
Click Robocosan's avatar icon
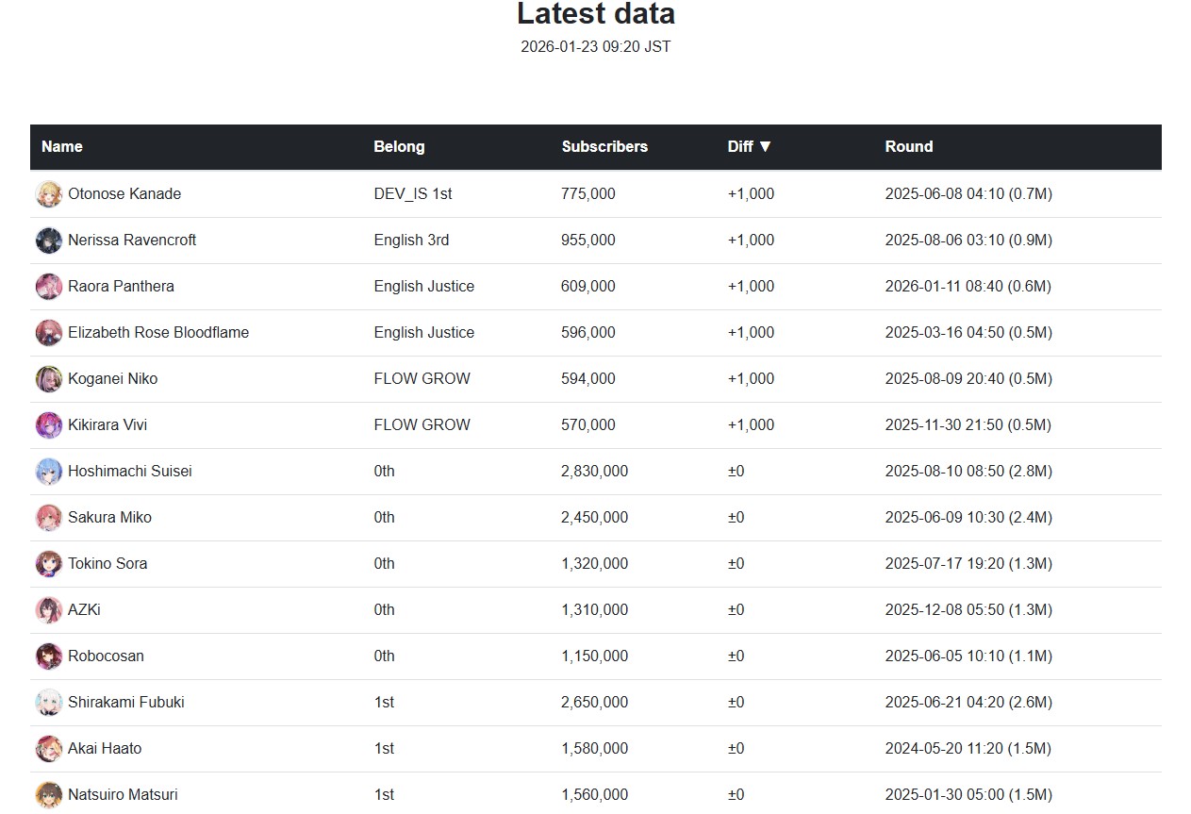pyautogui.click(x=49, y=656)
